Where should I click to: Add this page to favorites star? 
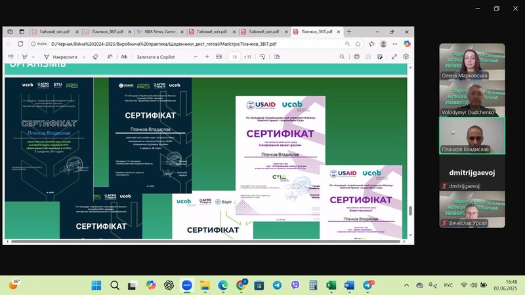point(358,44)
